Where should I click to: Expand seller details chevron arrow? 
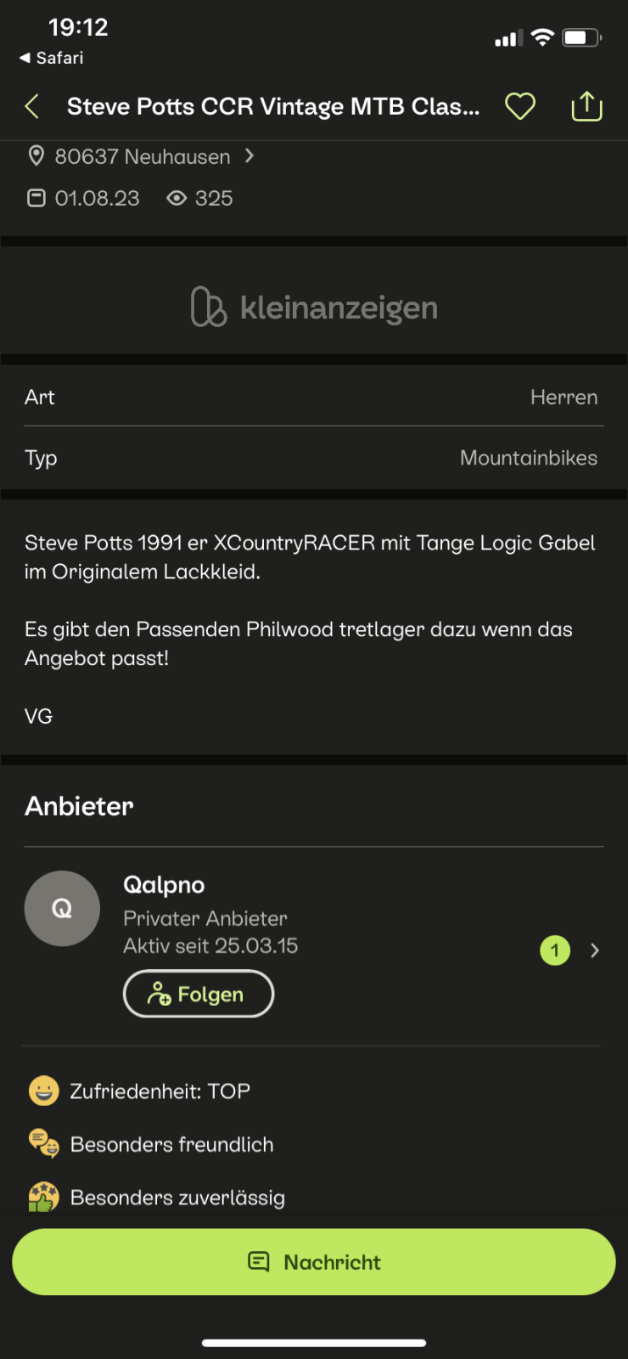[x=595, y=950]
